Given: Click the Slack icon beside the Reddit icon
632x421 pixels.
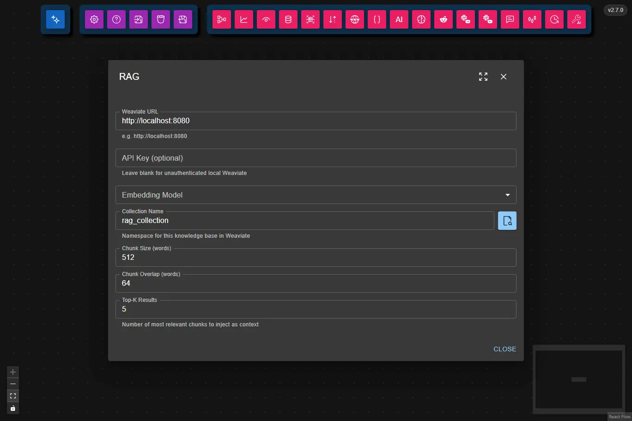Looking at the screenshot, I should [466, 19].
